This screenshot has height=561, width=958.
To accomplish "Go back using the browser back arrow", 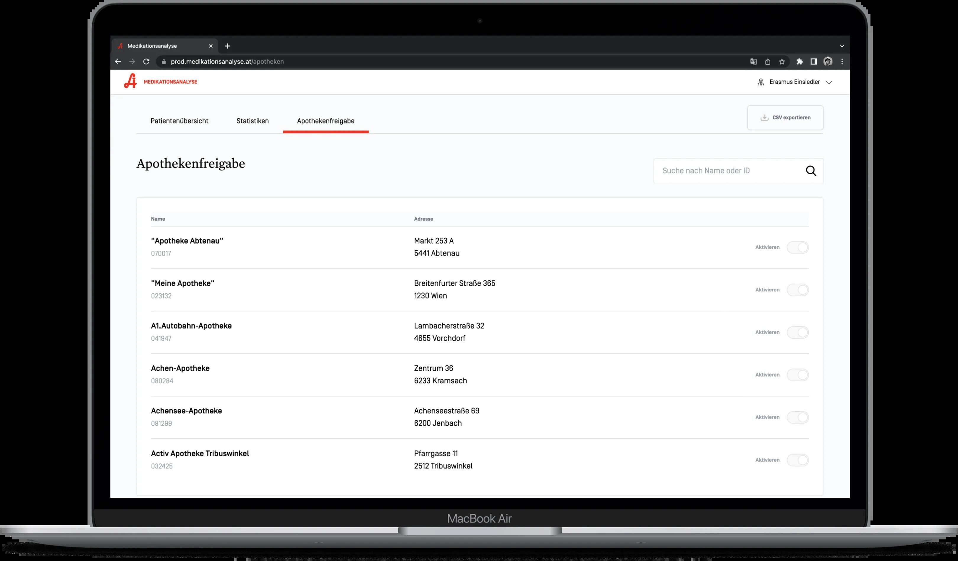I will (118, 62).
